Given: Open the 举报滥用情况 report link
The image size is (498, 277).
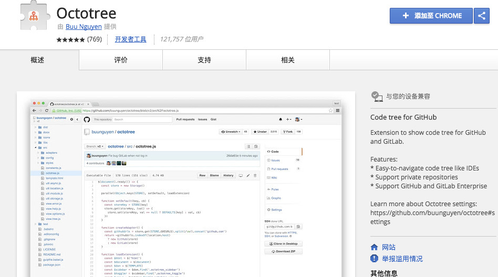Looking at the screenshot, I should 402,259.
